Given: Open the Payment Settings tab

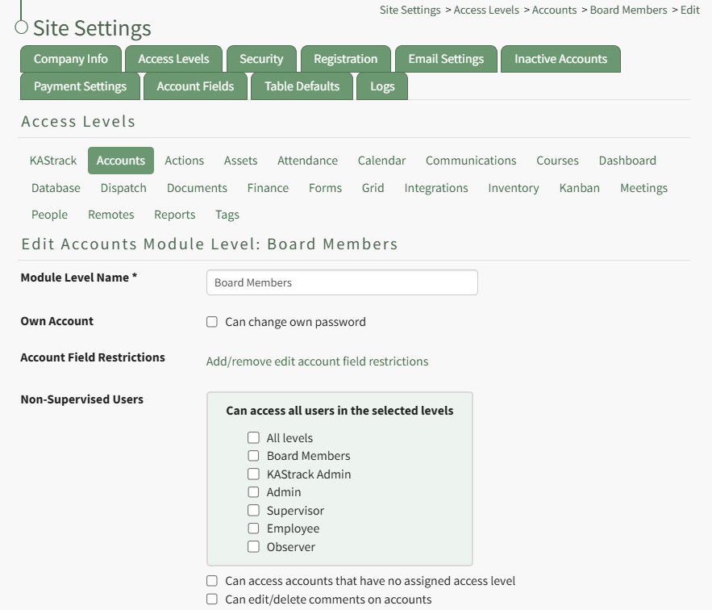Looking at the screenshot, I should [x=80, y=86].
